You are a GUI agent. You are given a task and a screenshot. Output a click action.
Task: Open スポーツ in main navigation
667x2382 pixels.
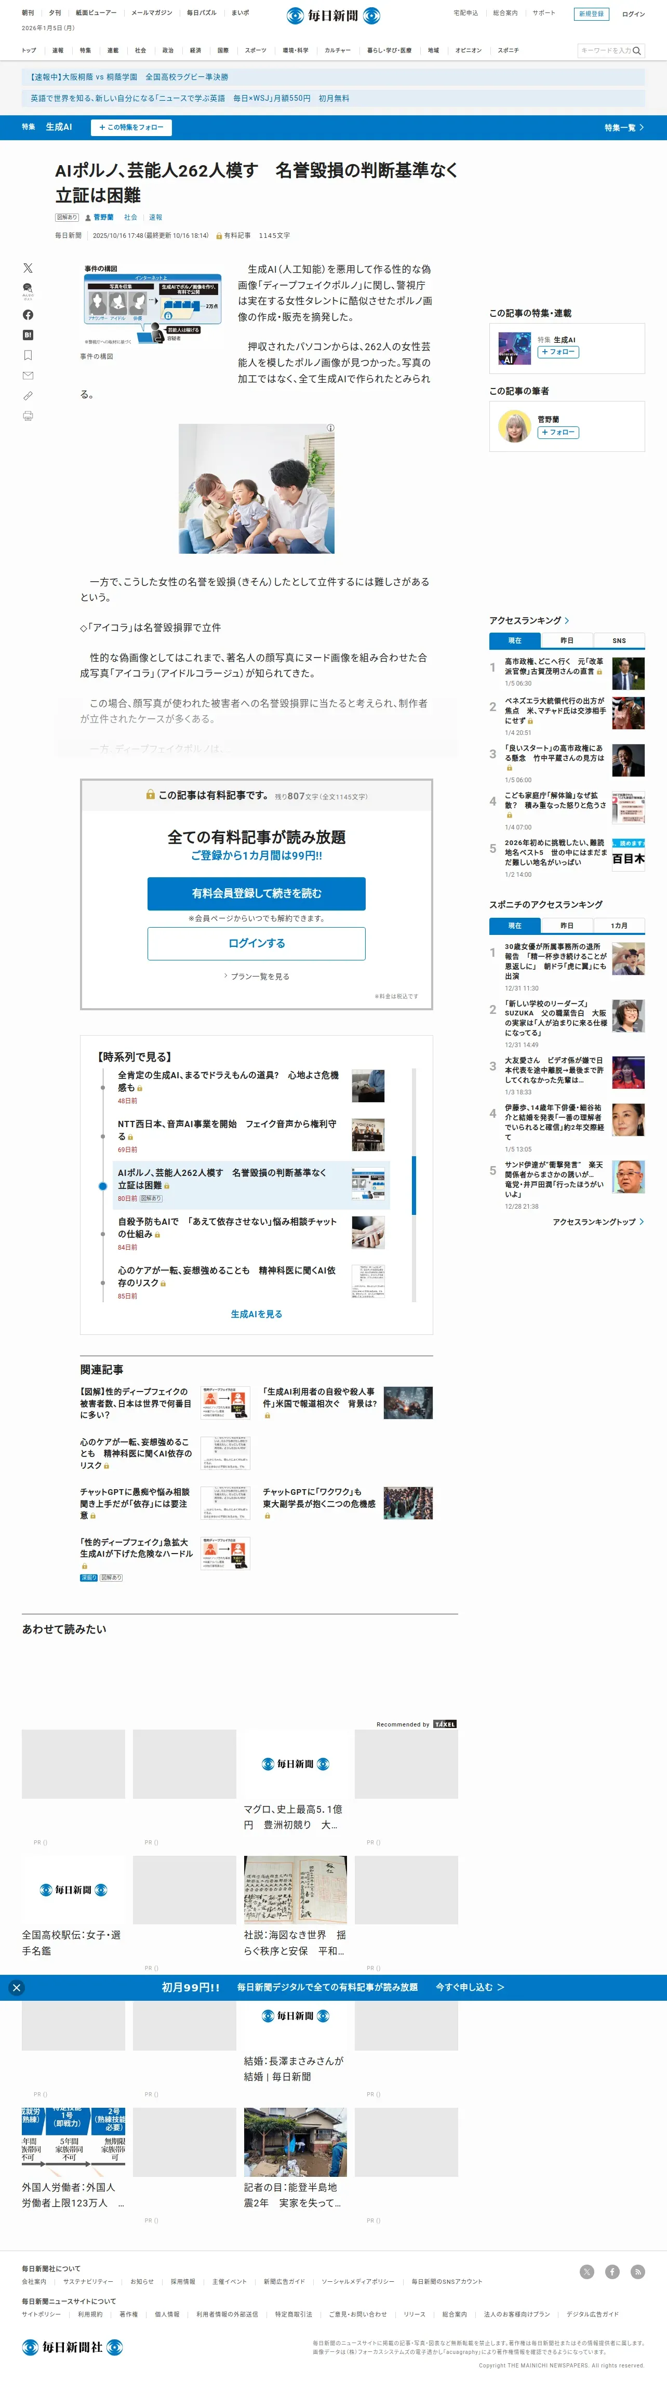(x=256, y=51)
